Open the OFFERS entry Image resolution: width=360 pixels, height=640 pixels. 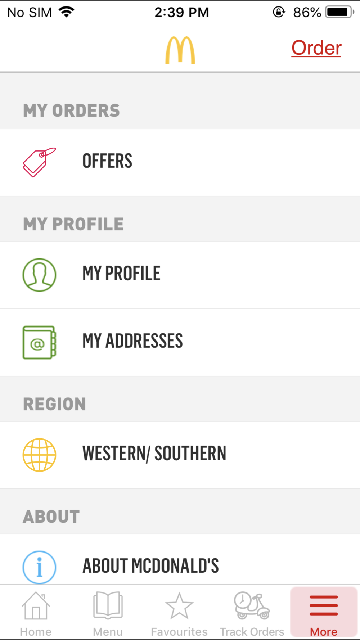pos(180,162)
